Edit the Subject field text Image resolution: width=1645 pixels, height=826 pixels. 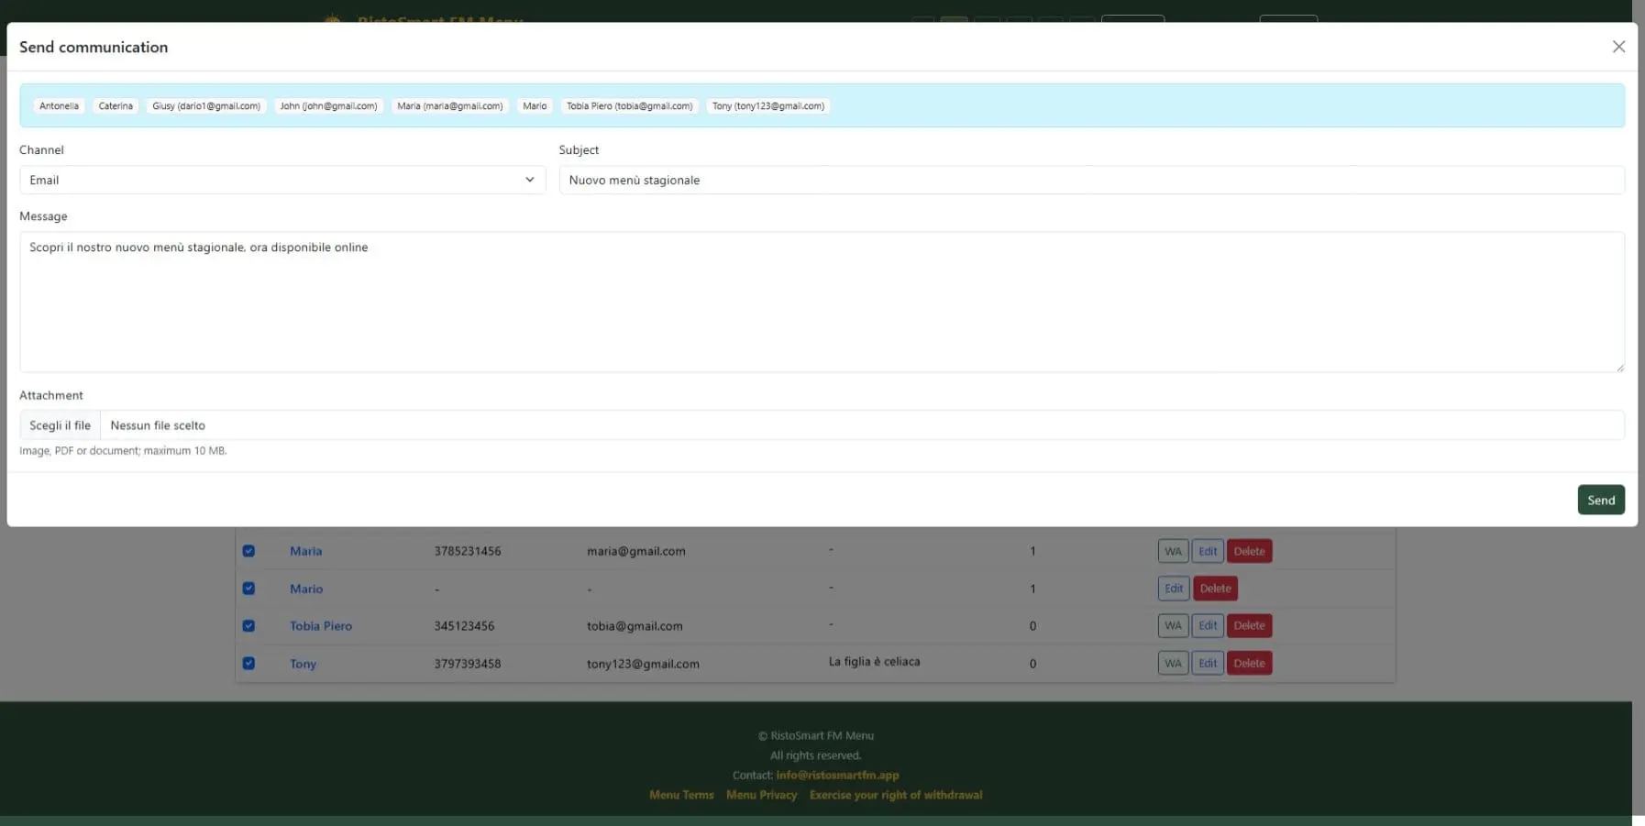[1091, 180]
